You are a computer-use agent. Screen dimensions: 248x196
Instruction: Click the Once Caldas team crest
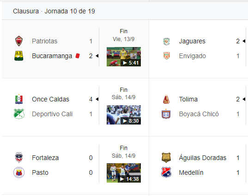click(19, 99)
